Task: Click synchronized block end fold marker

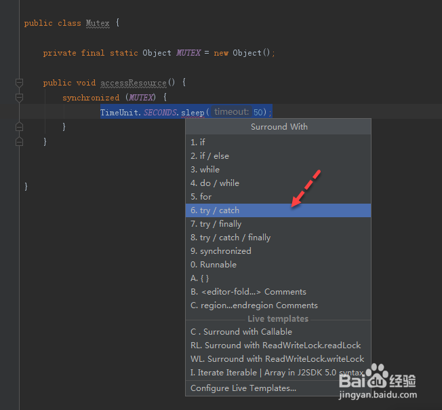Action: [x=19, y=127]
